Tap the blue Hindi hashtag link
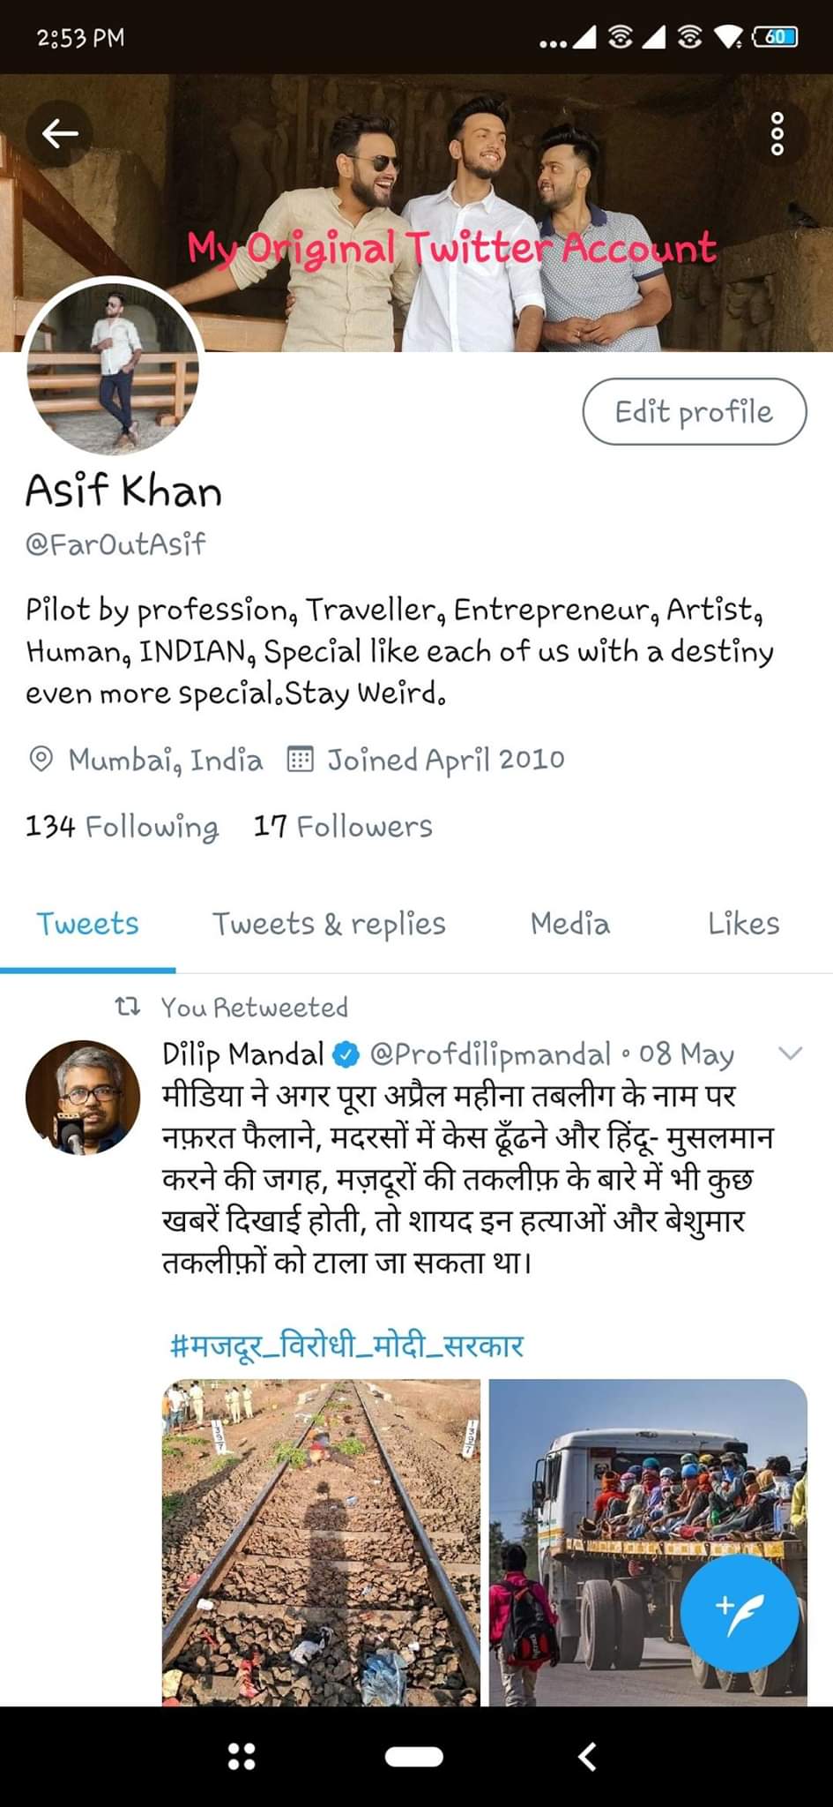 pyautogui.click(x=347, y=1346)
